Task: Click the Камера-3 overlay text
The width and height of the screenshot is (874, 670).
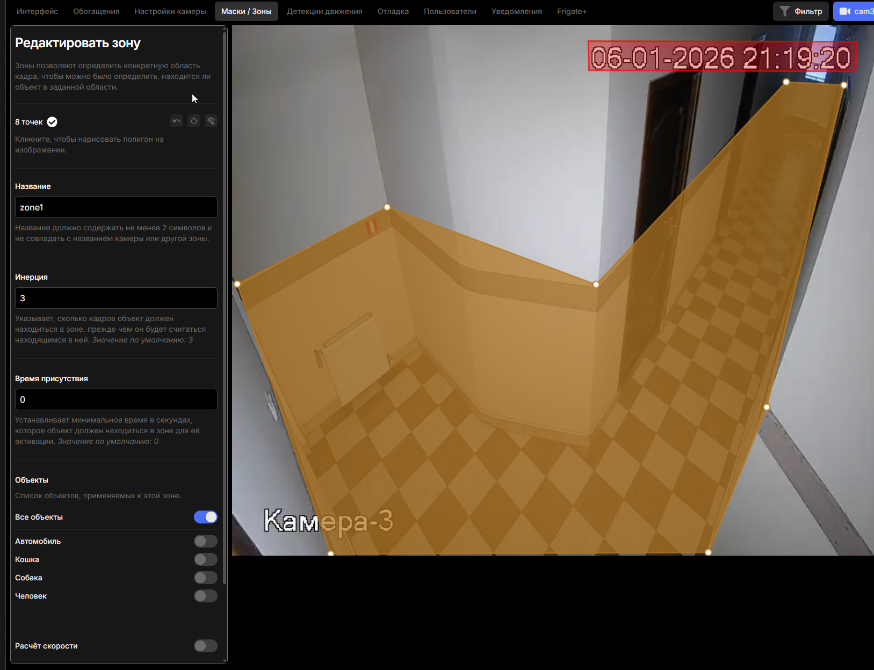Action: 328,521
